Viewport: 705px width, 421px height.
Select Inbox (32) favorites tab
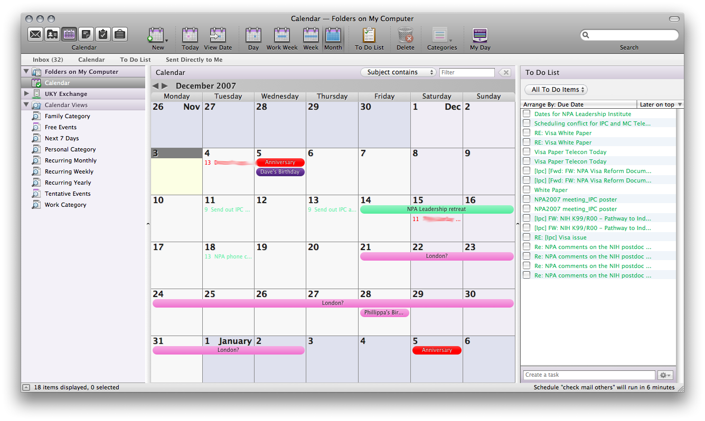pyautogui.click(x=48, y=60)
